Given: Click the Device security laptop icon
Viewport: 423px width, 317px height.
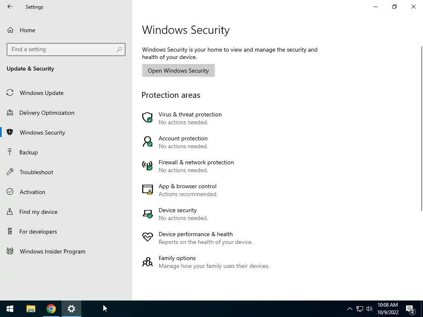Looking at the screenshot, I should pos(147,214).
